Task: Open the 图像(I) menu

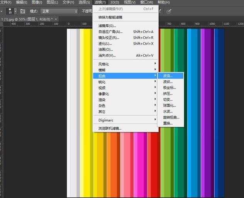Action: pyautogui.click(x=37, y=2)
